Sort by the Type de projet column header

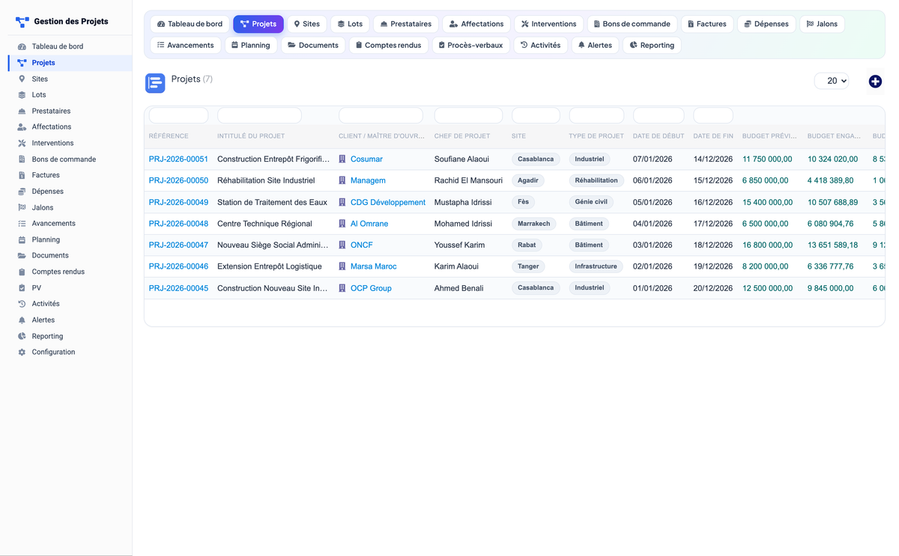(596, 136)
